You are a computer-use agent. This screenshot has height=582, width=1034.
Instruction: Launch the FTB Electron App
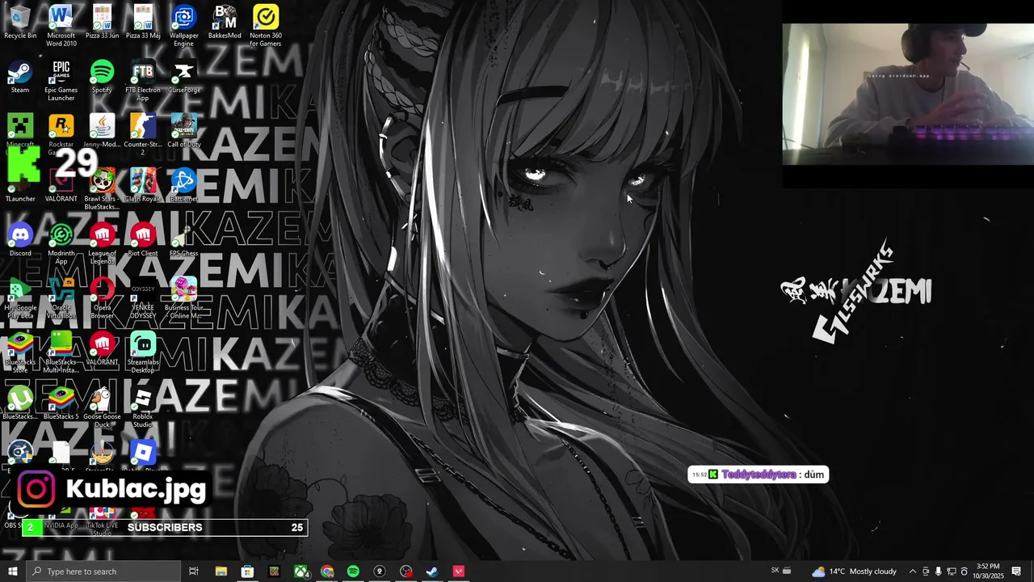143,81
